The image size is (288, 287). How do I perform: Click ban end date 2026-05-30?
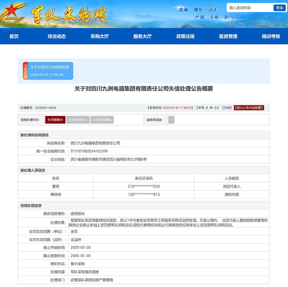[80, 255]
